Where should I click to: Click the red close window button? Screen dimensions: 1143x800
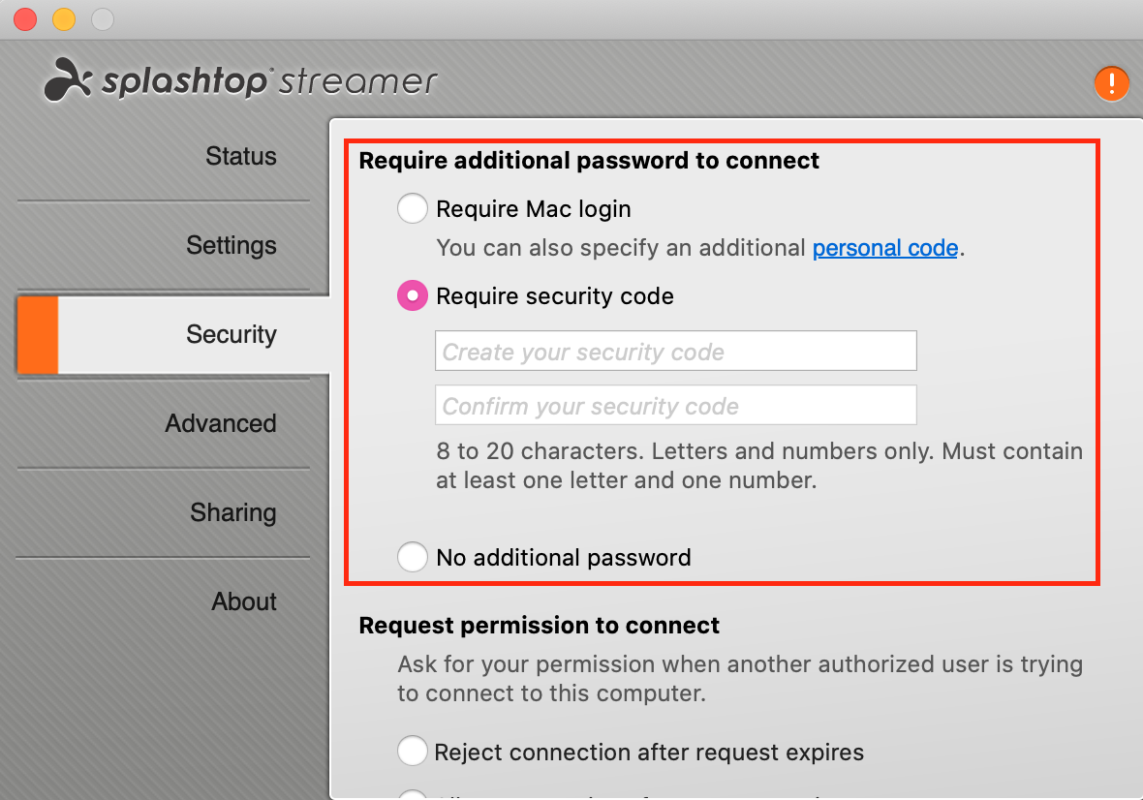coord(25,18)
